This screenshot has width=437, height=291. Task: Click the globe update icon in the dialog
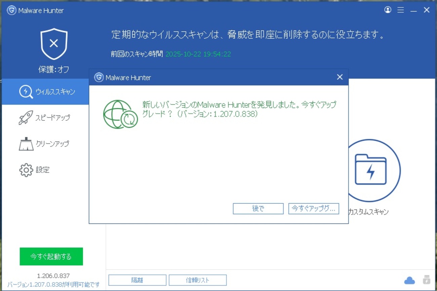[x=120, y=114]
